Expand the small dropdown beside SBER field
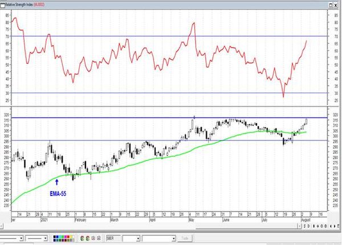The image size is (342, 245). (x=138, y=239)
